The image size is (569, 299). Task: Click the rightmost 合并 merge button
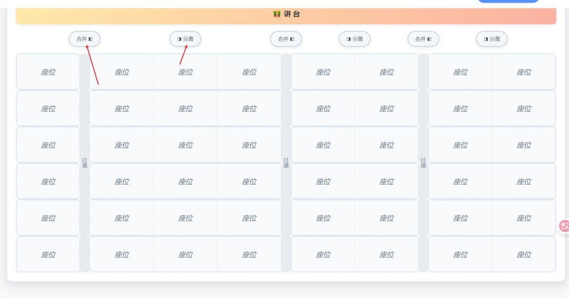(423, 39)
